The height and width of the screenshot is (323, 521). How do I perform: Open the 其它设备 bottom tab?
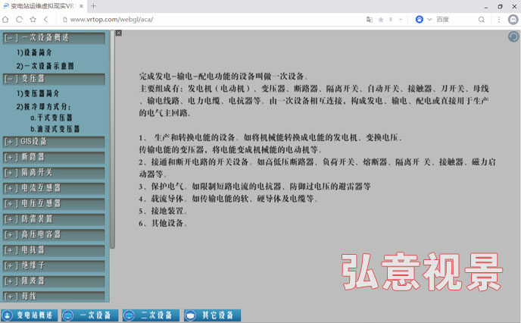pos(212,315)
